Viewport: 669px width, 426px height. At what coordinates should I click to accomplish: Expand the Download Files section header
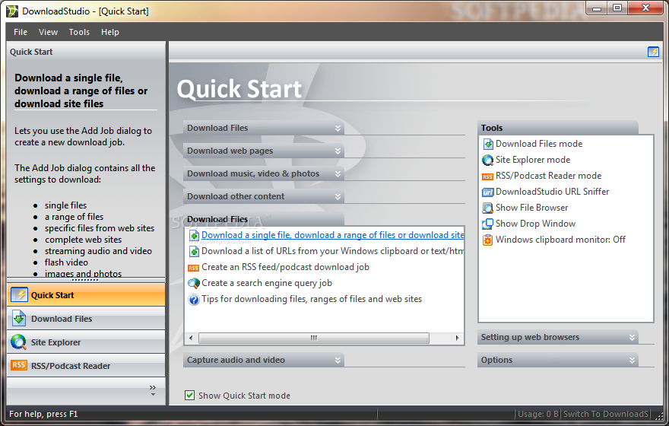pyautogui.click(x=264, y=128)
